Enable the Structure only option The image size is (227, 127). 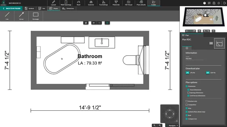coord(186,101)
